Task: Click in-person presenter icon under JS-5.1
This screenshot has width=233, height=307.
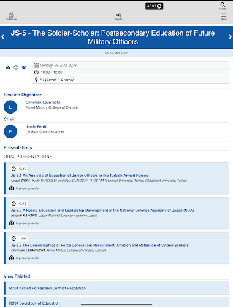Action: 12,188
